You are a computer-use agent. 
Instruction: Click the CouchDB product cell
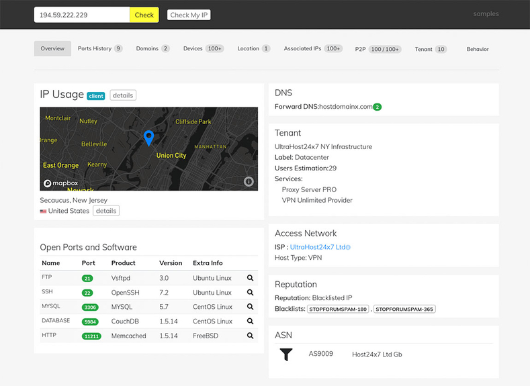click(x=125, y=321)
